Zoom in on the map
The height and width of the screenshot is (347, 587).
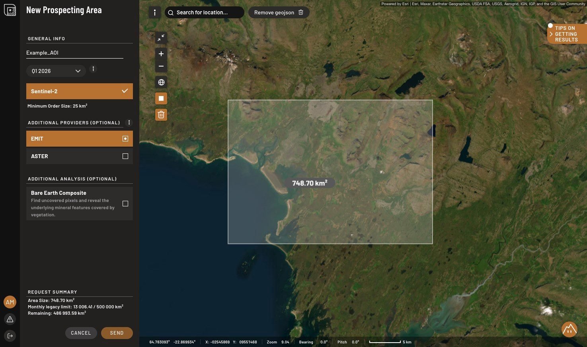pos(161,54)
